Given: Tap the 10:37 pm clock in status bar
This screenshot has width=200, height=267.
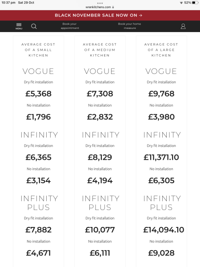Looking at the screenshot, I should point(8,3).
